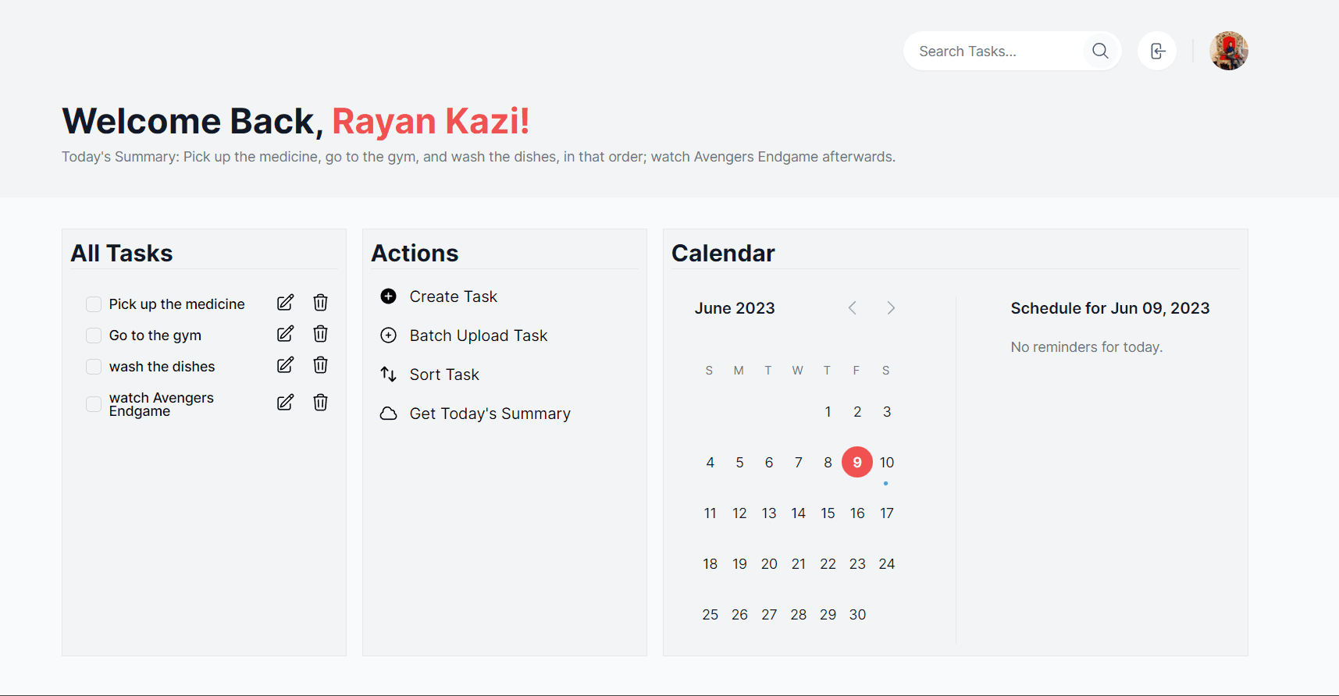This screenshot has height=696, width=1339.
Task: Edit the 'watch Avengers Endgame' task
Action: click(x=285, y=403)
